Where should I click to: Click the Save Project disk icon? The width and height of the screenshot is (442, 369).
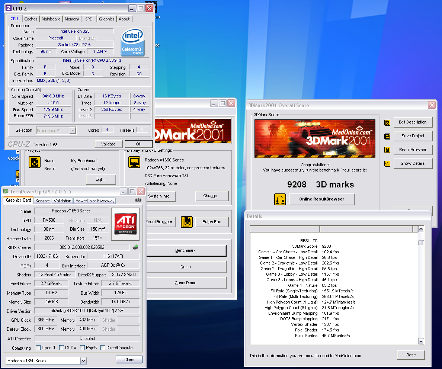tap(387, 137)
